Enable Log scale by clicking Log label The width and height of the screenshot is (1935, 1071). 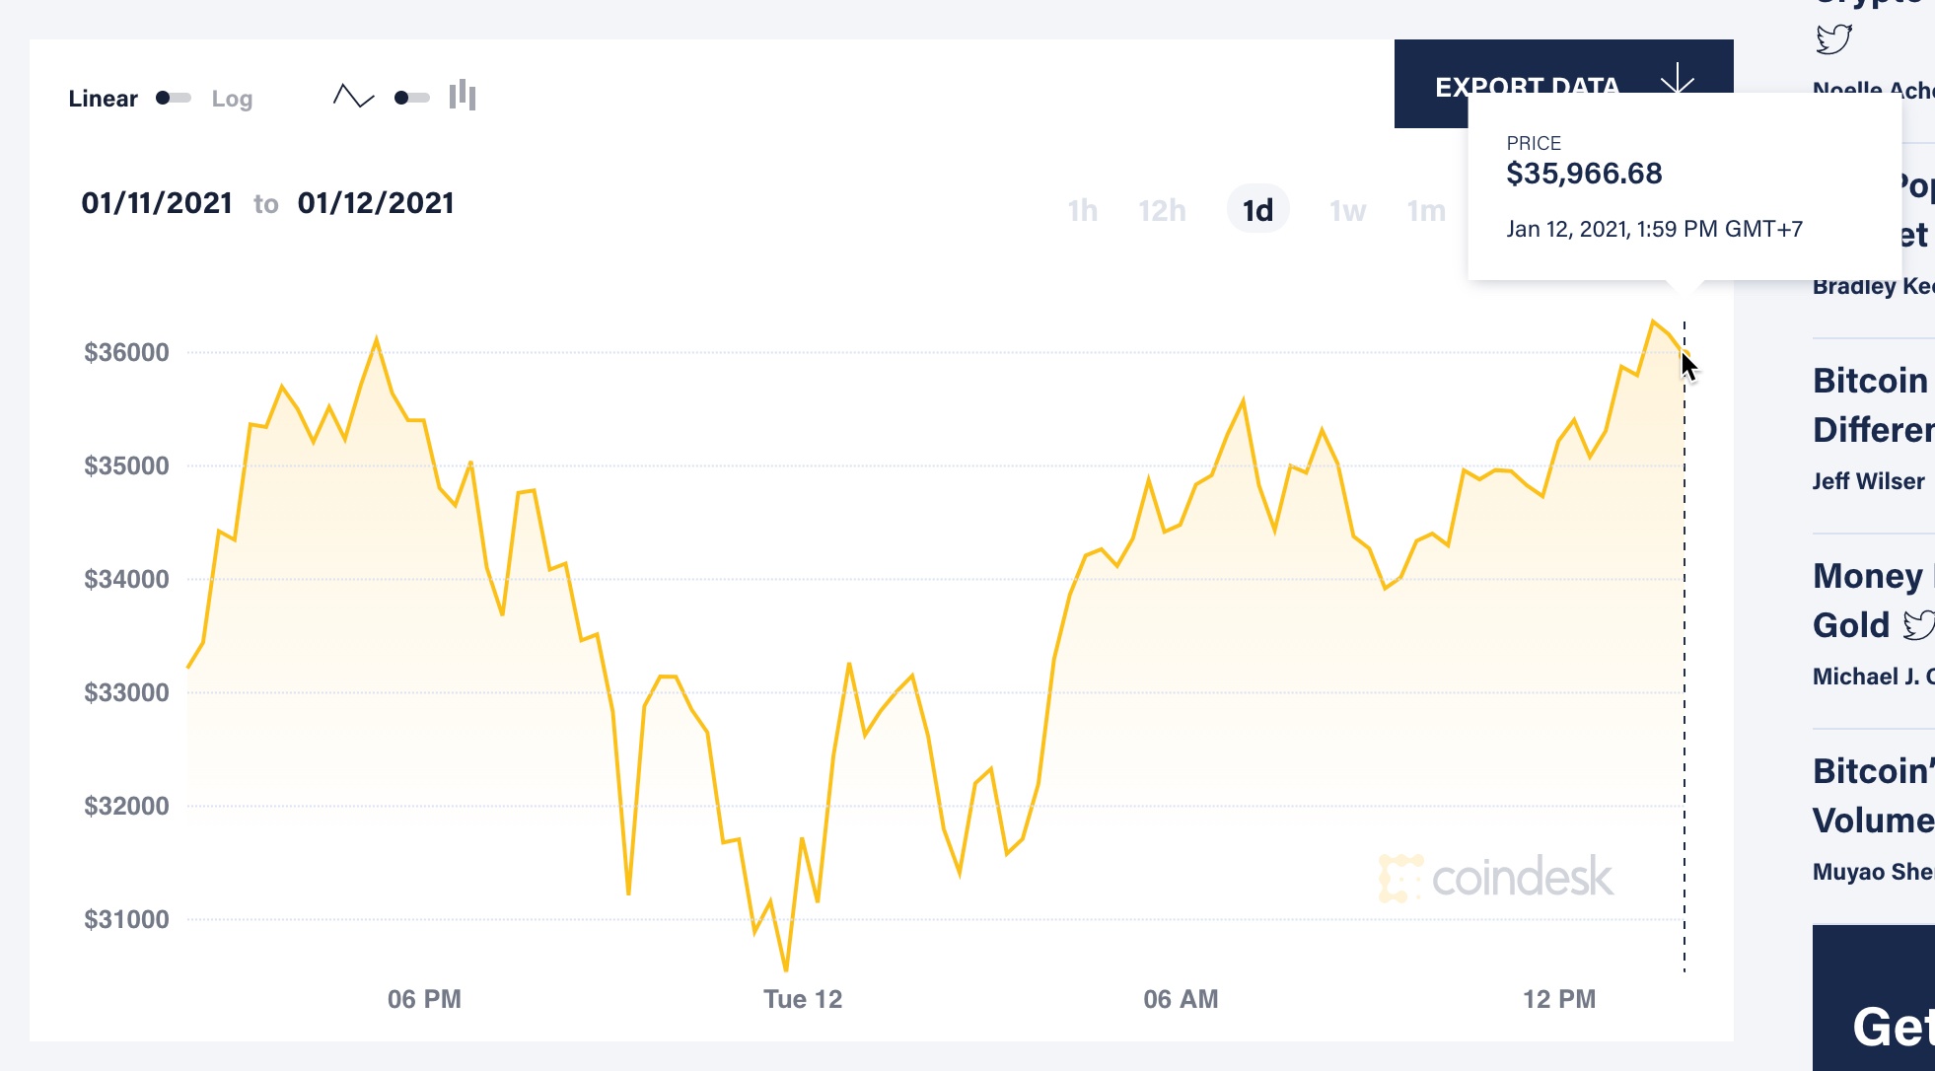232,99
